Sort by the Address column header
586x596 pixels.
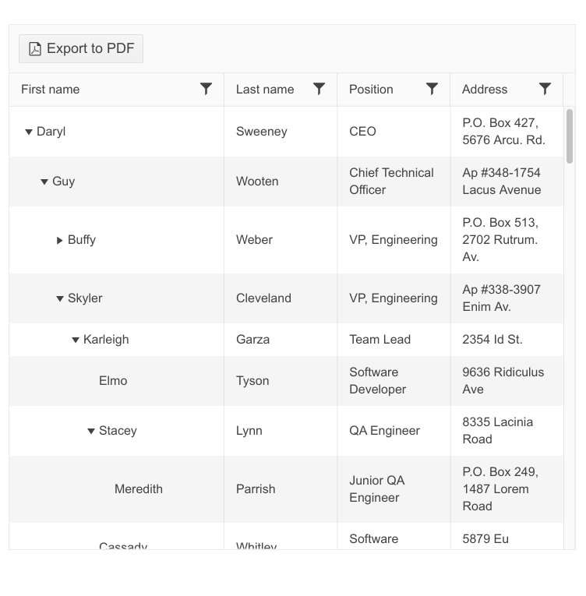[x=485, y=90]
